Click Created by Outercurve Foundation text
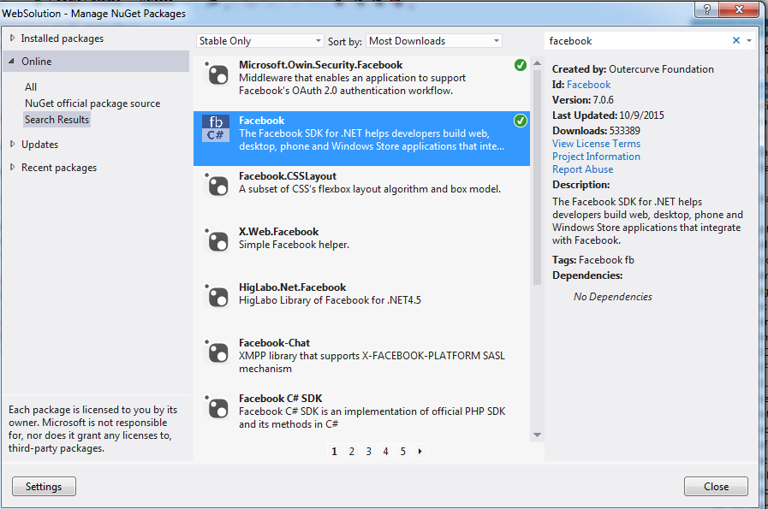 [x=633, y=69]
